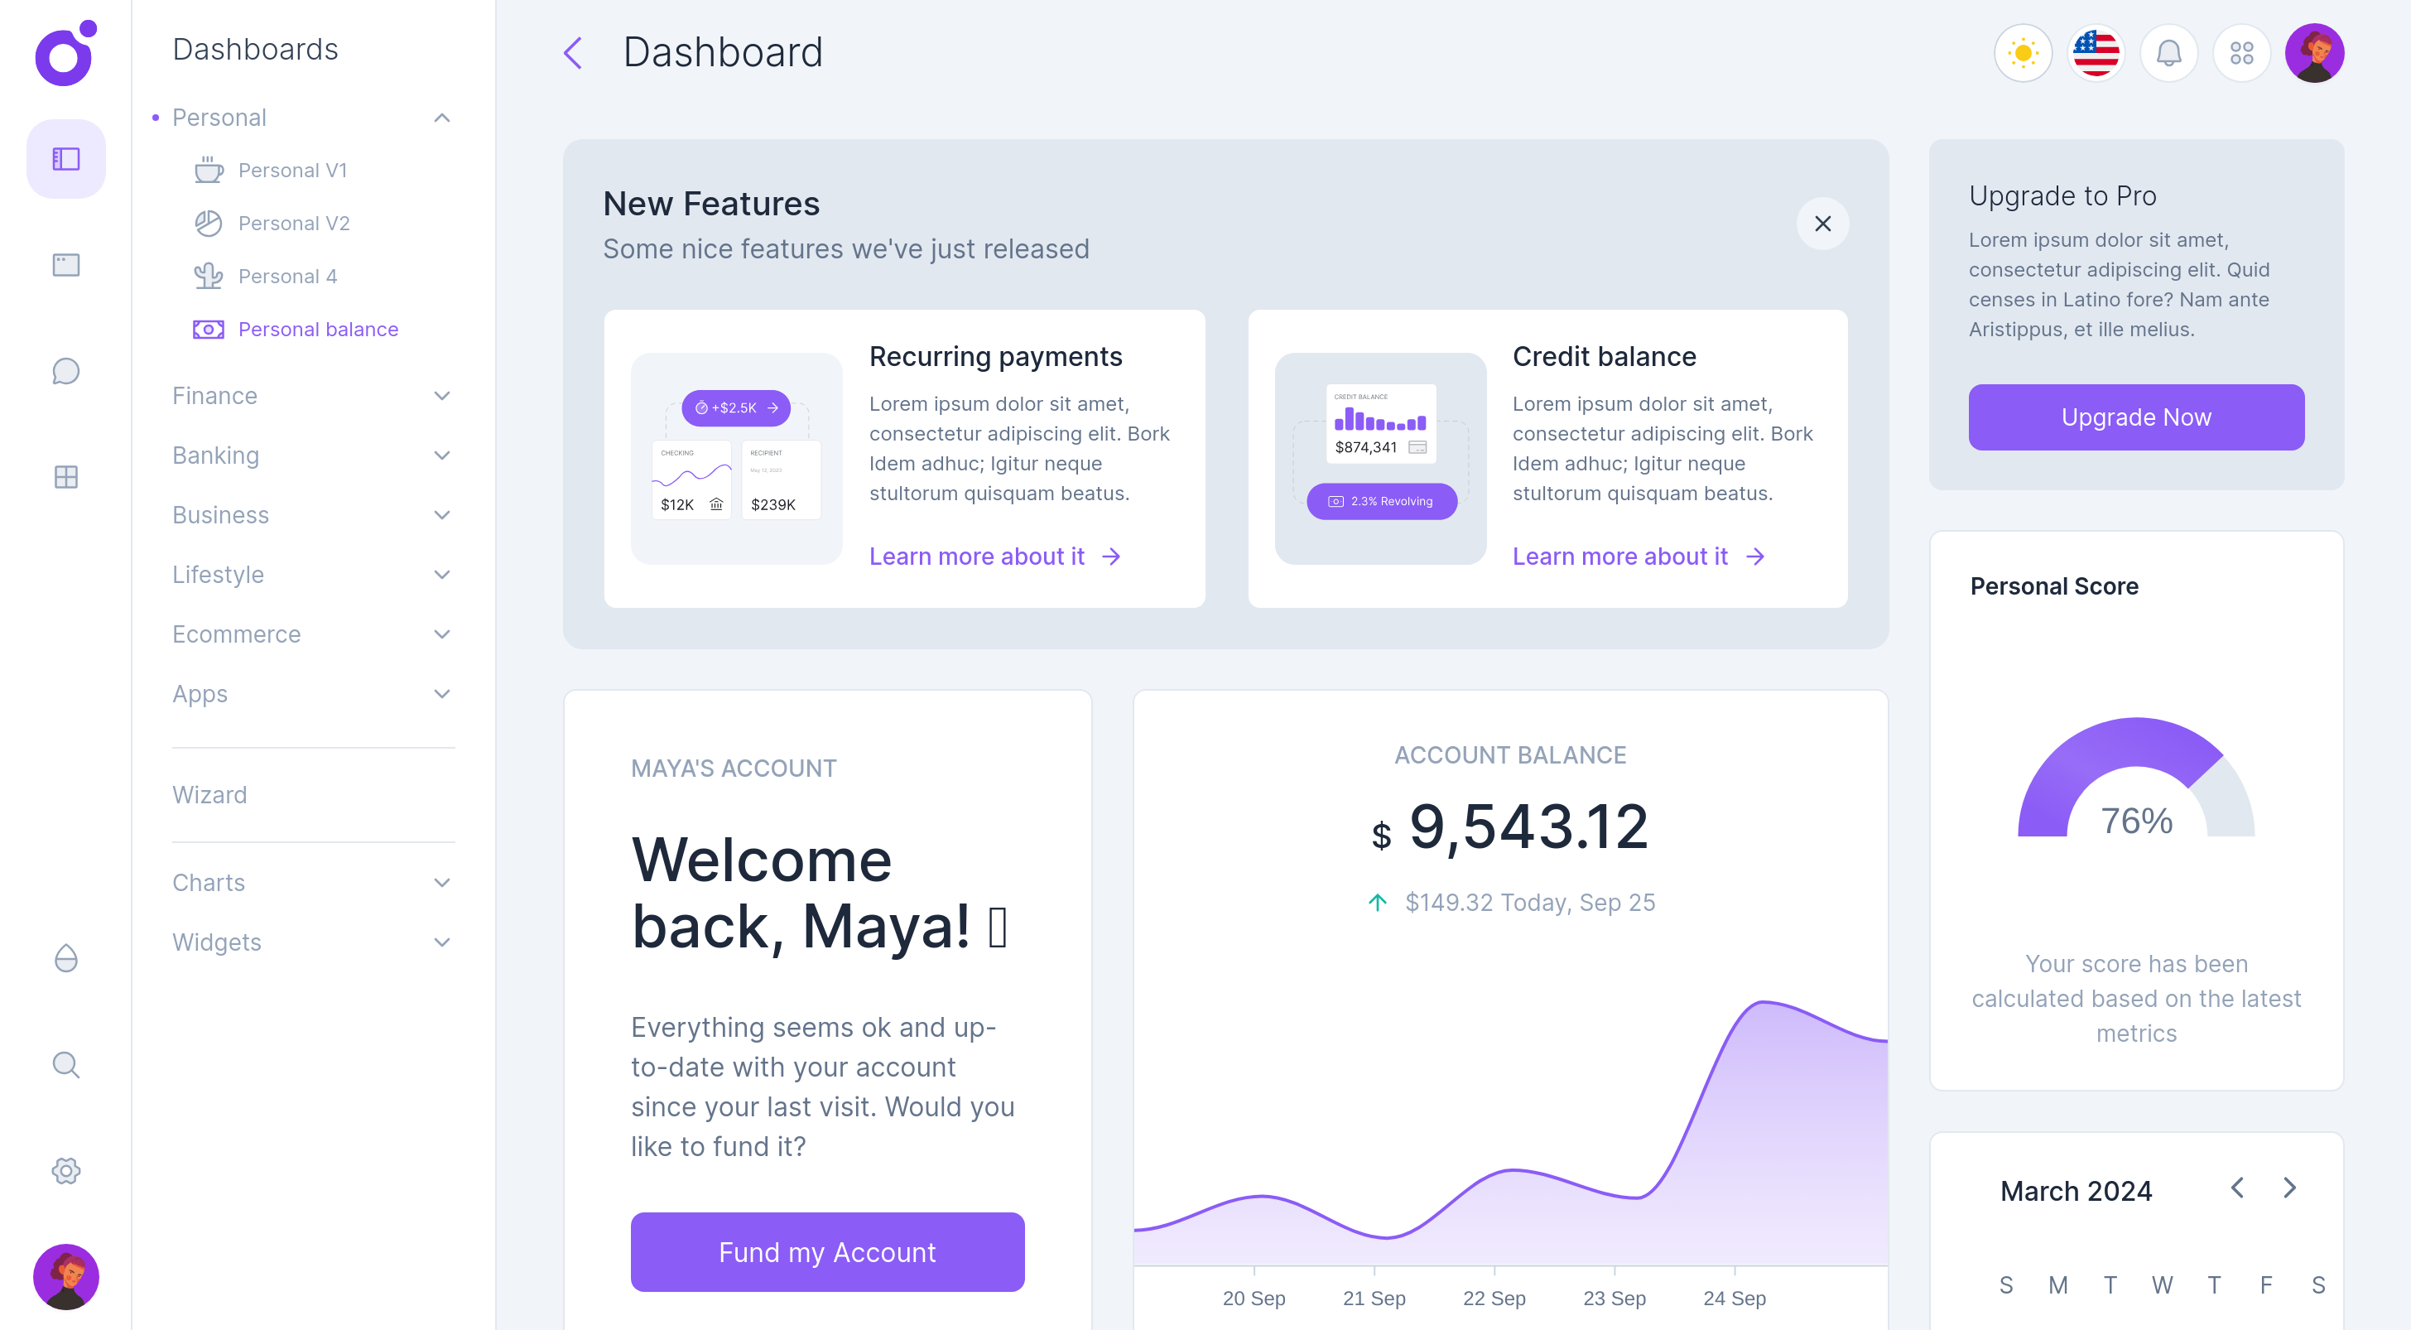Image resolution: width=2411 pixels, height=1330 pixels.
Task: Open the Wizard page from sidebar
Action: click(209, 795)
